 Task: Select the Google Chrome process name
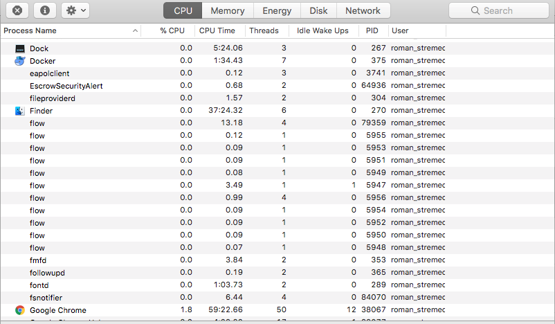58,310
